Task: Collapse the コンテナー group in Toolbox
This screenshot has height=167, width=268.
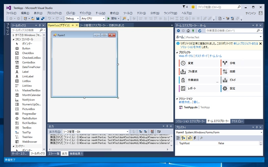Action: coord(13,146)
